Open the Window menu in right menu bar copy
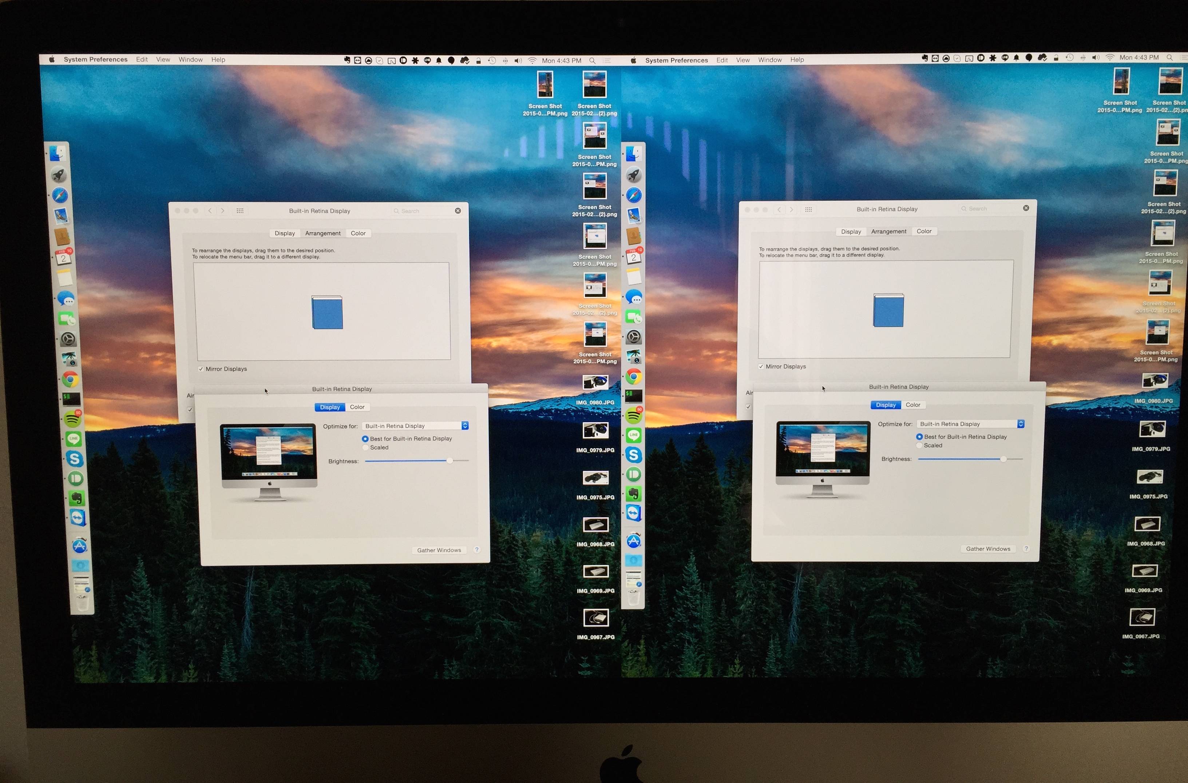Image resolution: width=1188 pixels, height=783 pixels. coord(769,60)
